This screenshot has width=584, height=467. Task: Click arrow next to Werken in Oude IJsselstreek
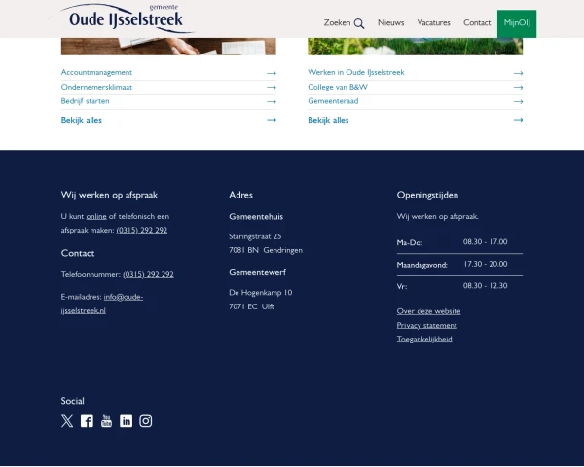pos(519,73)
